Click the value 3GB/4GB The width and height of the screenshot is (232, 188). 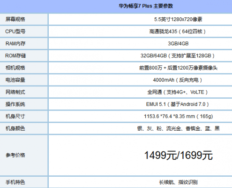point(178,44)
